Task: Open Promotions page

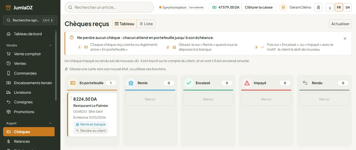Action: (x=29, y=112)
